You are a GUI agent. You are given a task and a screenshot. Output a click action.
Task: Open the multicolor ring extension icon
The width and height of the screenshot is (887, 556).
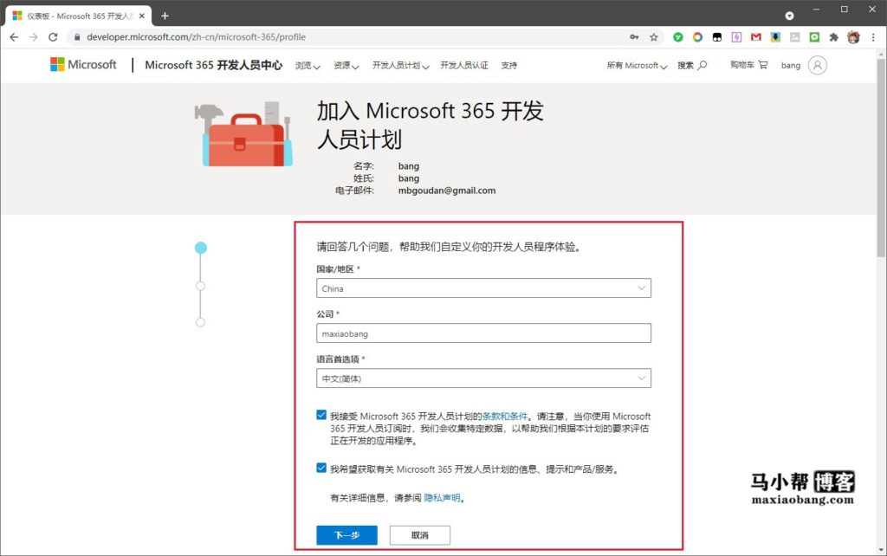697,36
